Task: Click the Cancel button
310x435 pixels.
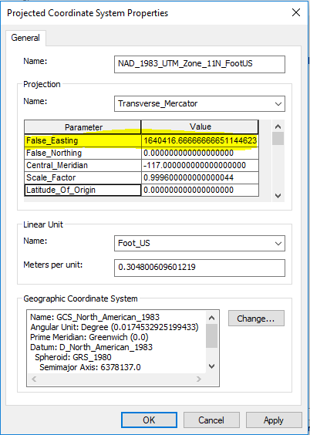Action: click(211, 420)
